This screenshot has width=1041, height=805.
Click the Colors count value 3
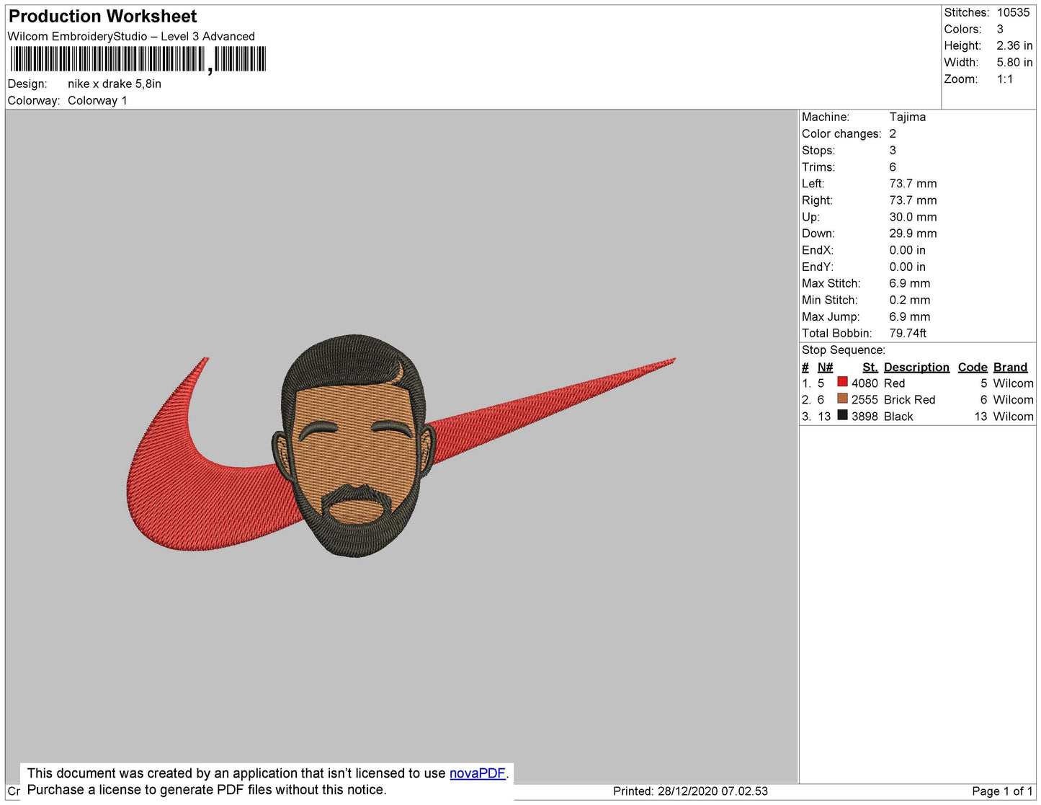pos(1000,30)
